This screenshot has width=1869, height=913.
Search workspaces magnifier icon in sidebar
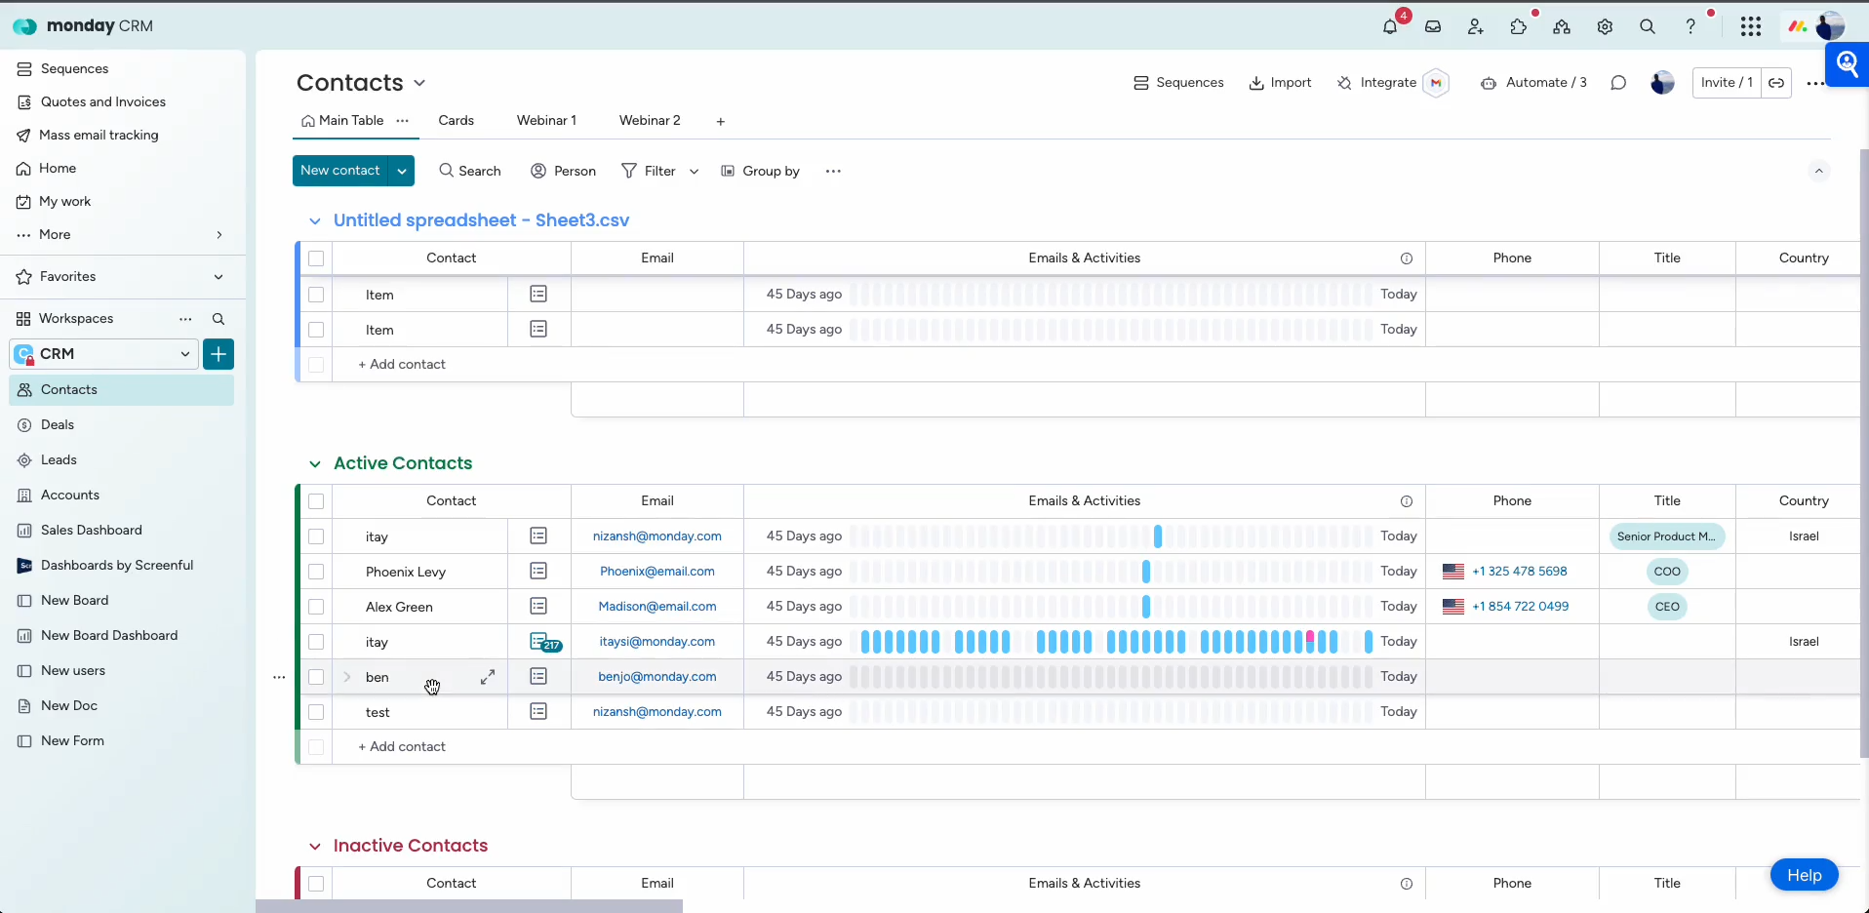(219, 319)
